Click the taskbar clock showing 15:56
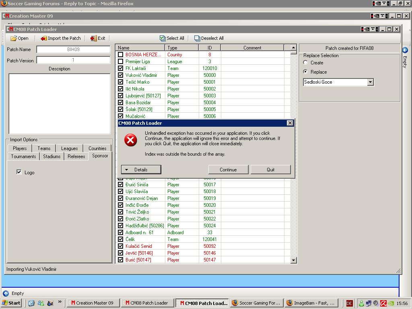 [x=402, y=303]
